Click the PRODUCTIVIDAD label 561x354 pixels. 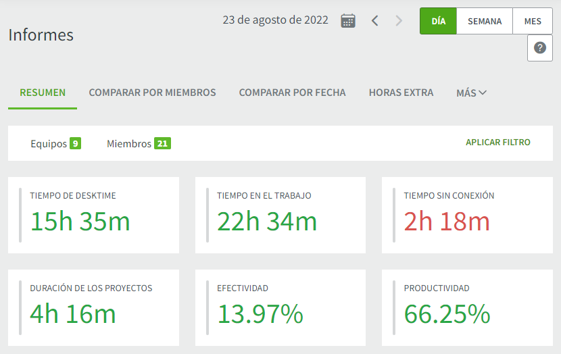pos(437,288)
